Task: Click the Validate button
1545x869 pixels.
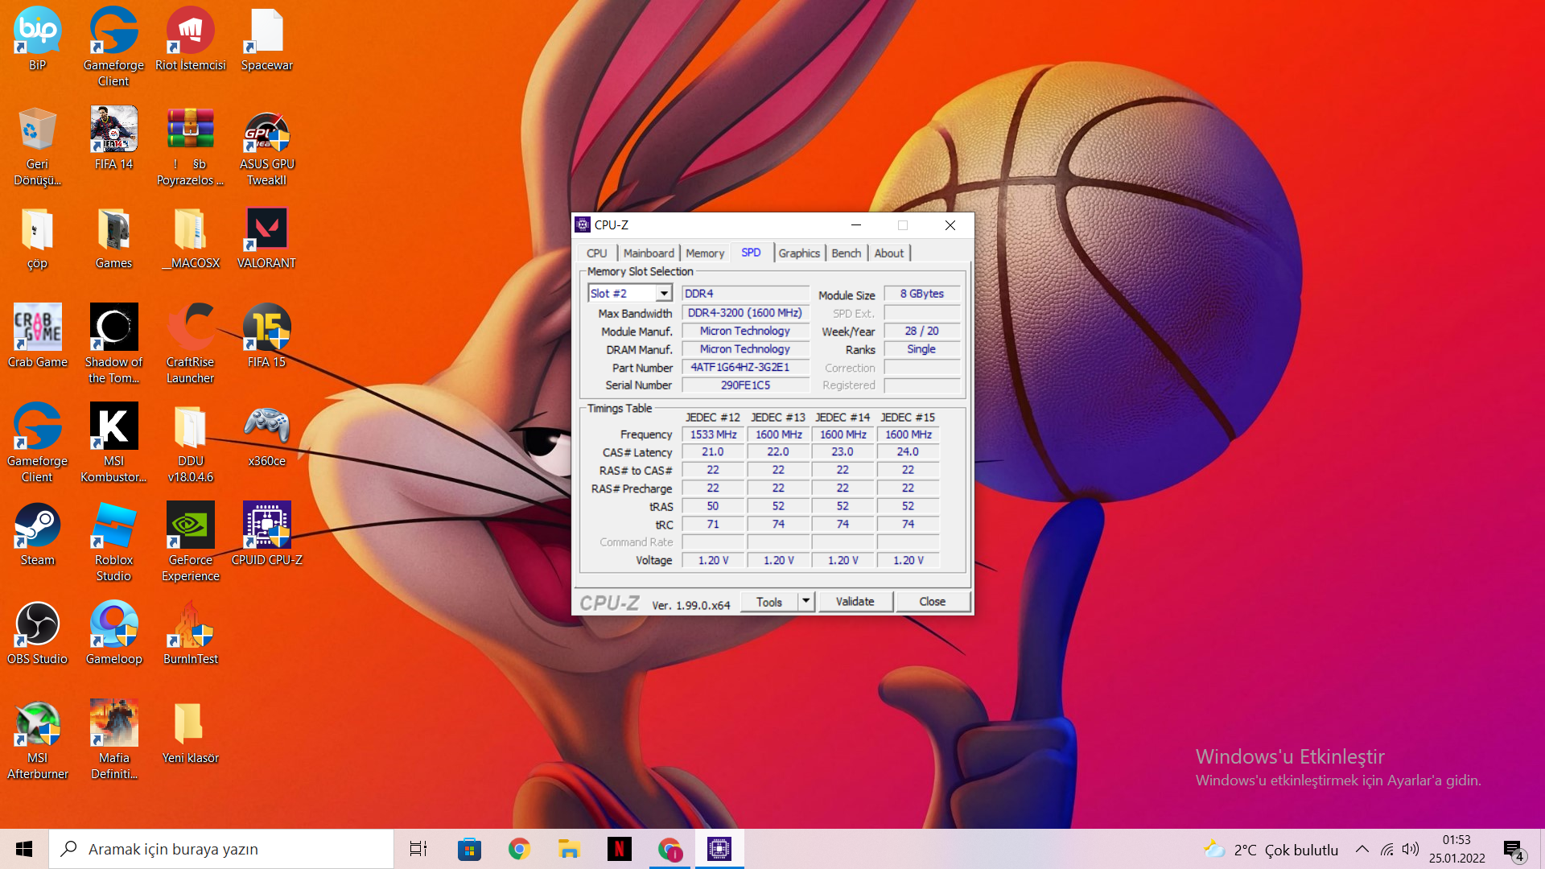Action: (x=855, y=601)
